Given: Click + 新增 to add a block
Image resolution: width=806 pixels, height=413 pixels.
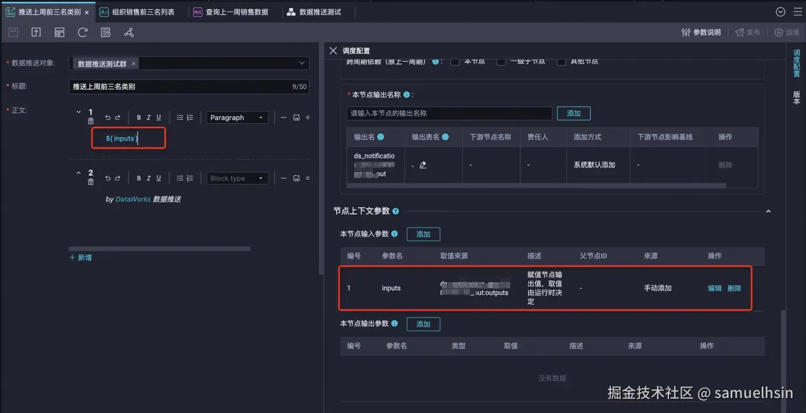Looking at the screenshot, I should tap(81, 257).
